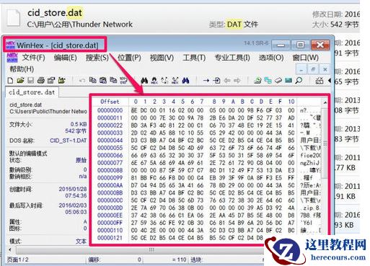Image resolution: width=370 pixels, height=266 pixels.
Task: Click the Open disk toolbar icon
Action: pyautogui.click(x=257, y=81)
